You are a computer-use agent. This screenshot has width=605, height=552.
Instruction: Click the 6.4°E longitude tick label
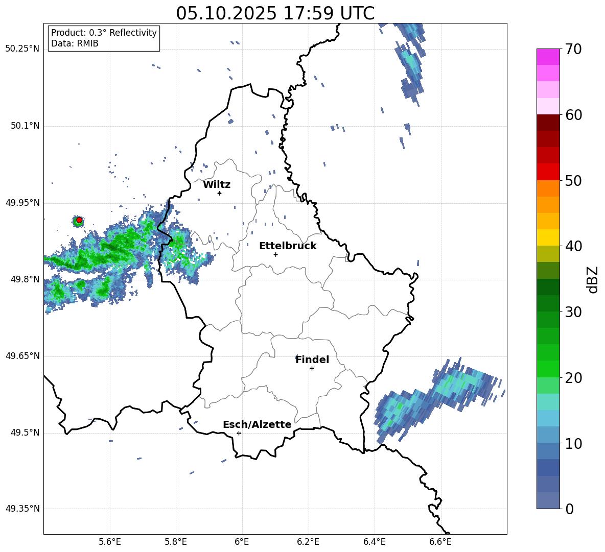pos(374,542)
